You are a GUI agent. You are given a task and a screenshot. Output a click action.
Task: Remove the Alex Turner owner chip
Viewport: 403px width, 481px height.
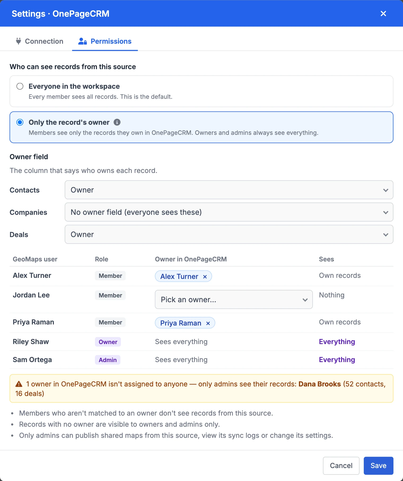(x=205, y=277)
